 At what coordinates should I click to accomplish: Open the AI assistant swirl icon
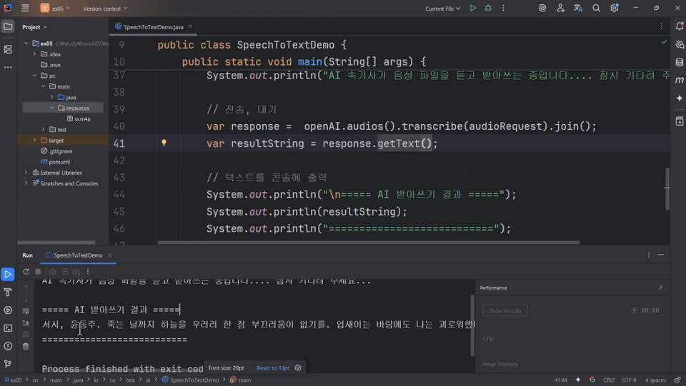click(x=542, y=8)
